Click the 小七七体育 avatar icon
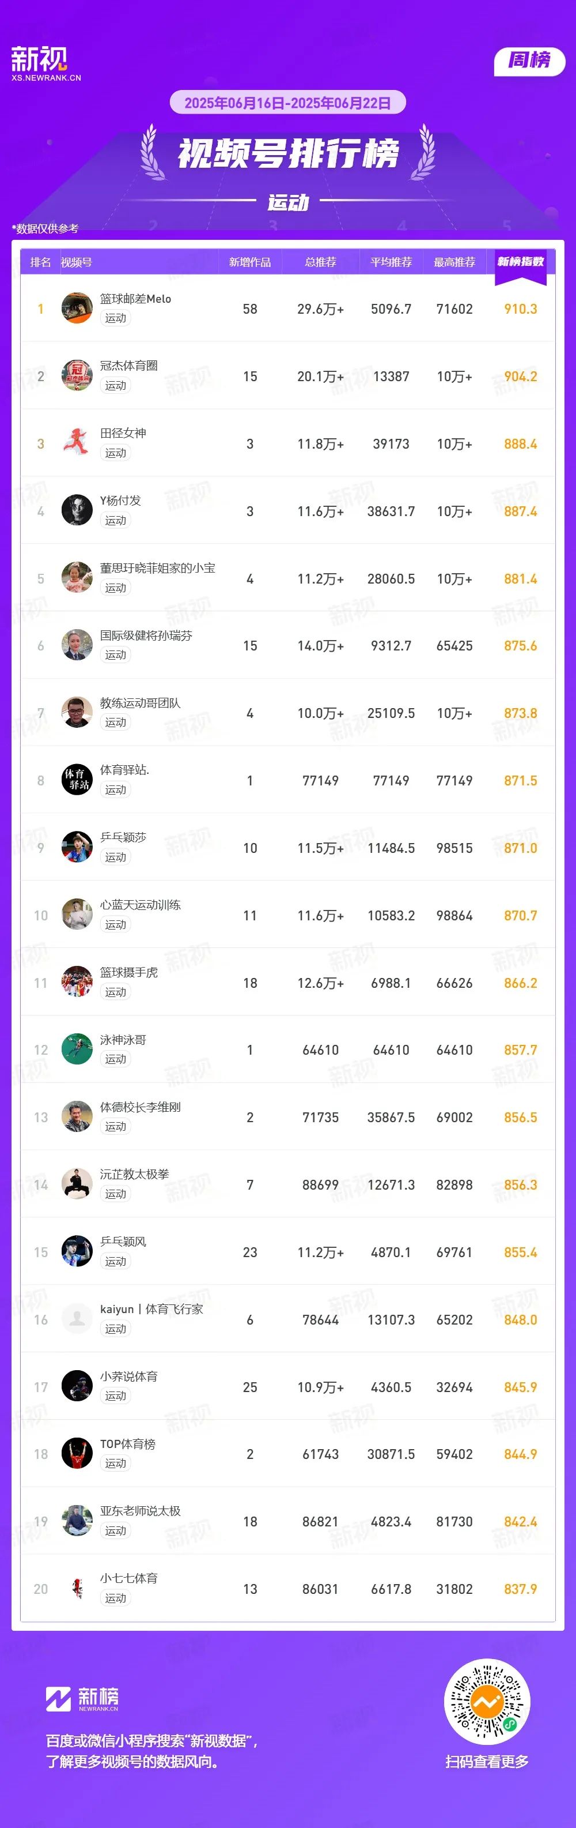The width and height of the screenshot is (576, 1828). (77, 1589)
